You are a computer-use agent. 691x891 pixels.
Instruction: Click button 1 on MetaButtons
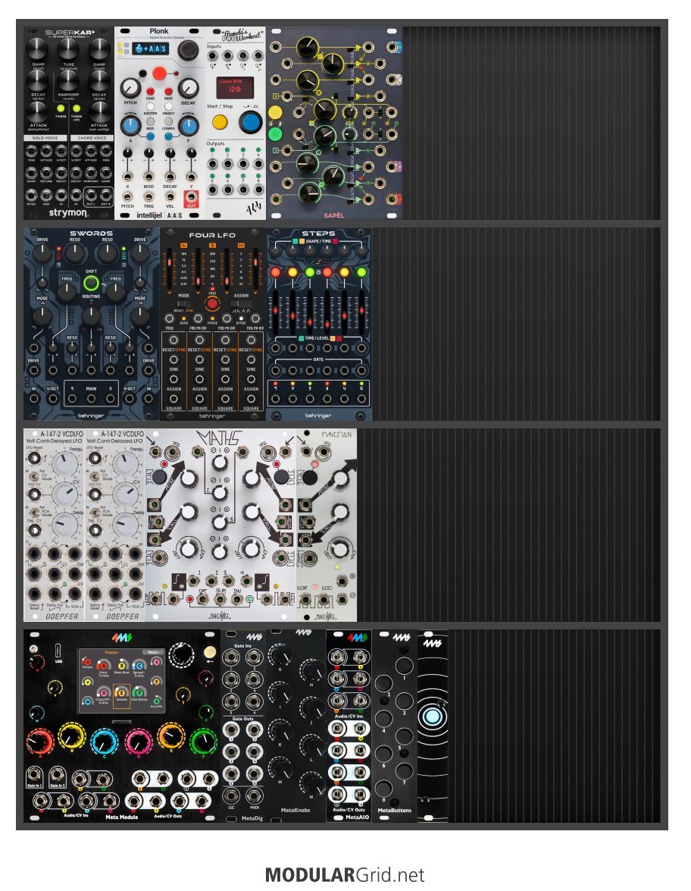point(404,666)
